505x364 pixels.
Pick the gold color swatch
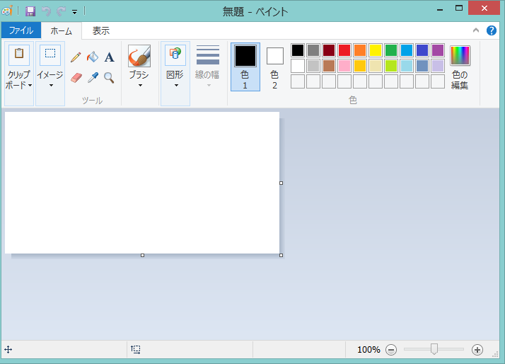tap(360, 66)
